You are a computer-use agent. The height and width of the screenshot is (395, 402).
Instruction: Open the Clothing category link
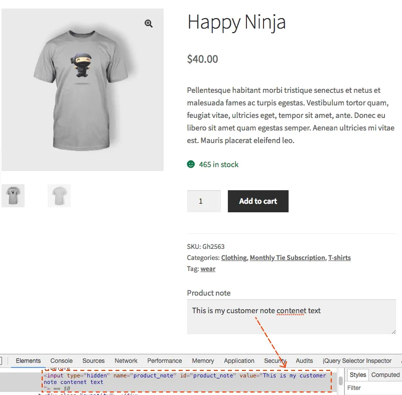point(234,257)
